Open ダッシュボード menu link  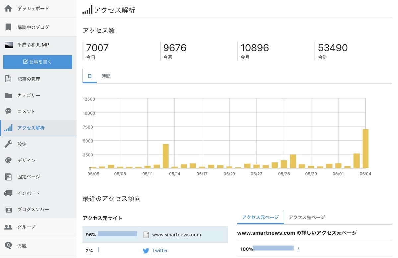[33, 8]
